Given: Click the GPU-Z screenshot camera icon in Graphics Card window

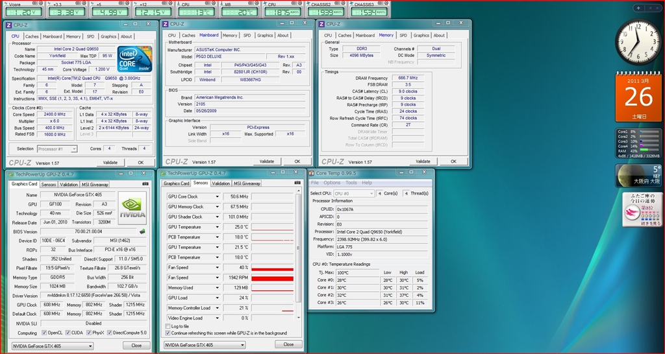Looking at the screenshot, I should tap(146, 184).
